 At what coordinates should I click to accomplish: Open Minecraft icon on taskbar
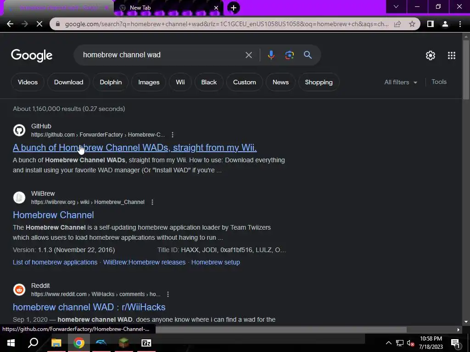123,343
